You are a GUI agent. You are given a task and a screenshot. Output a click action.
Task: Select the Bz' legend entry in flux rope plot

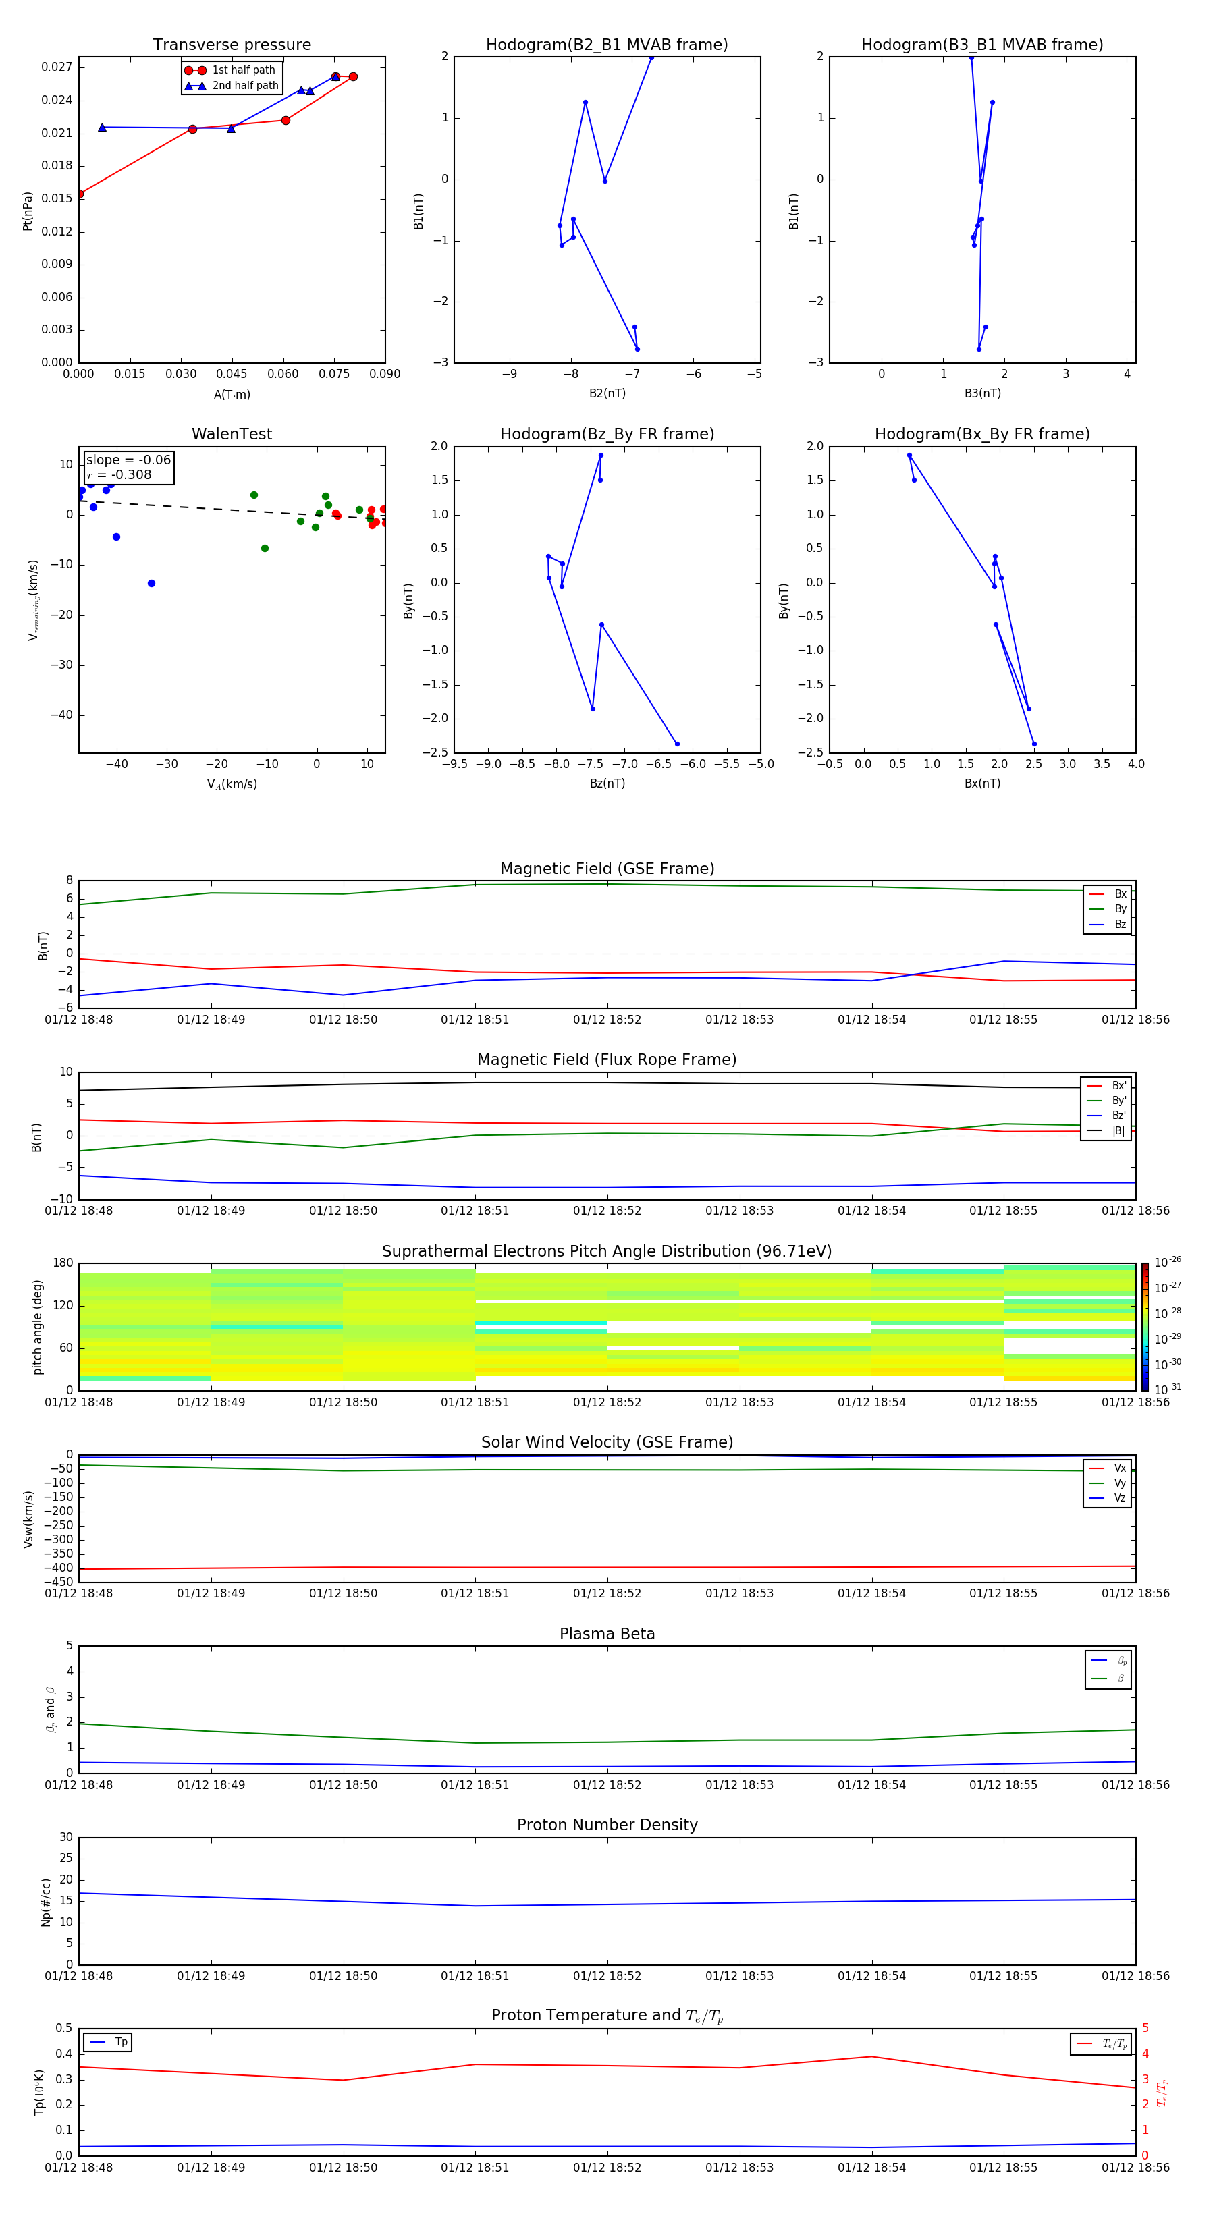(1106, 1116)
